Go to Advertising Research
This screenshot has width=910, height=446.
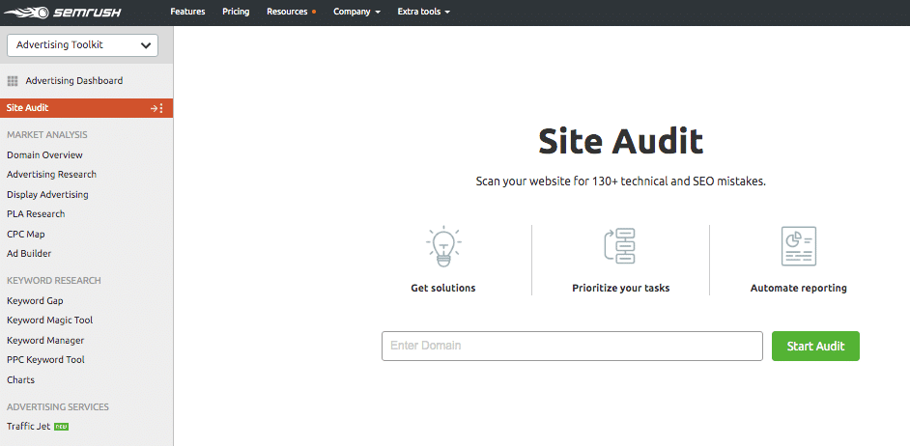pos(51,175)
